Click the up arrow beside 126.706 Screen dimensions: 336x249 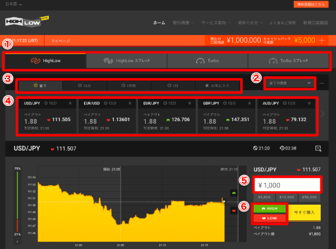point(168,120)
